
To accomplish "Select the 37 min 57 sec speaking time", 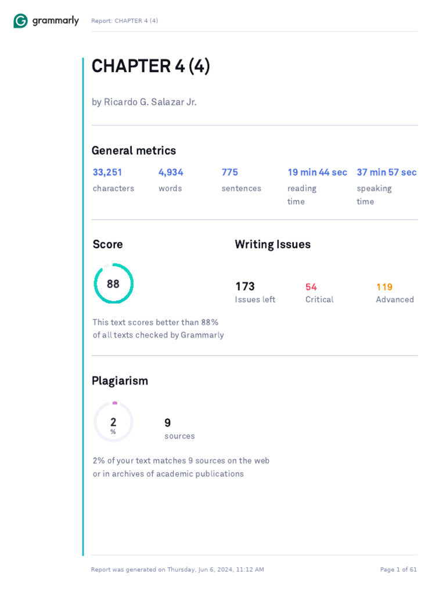I will [386, 172].
